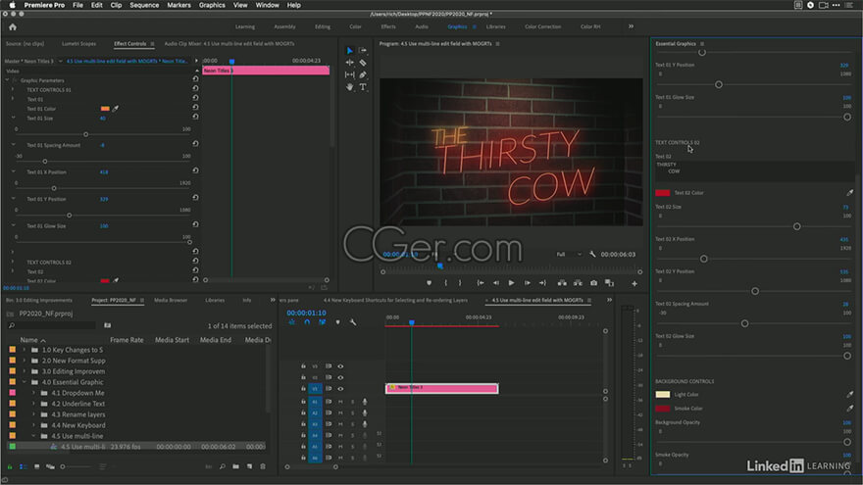863x485 pixels.
Task: Step back one frame
Action: click(x=496, y=283)
